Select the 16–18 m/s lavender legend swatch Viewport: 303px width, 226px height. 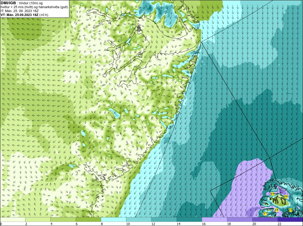point(215,219)
